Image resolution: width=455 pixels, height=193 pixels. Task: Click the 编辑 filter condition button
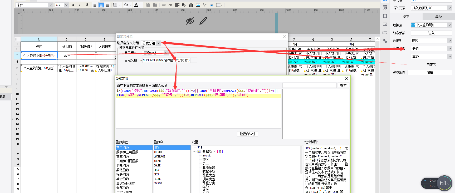(430, 72)
